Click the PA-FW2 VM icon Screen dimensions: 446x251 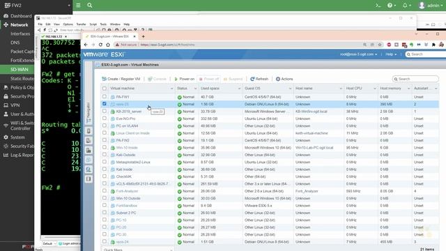pyautogui.click(x=113, y=140)
